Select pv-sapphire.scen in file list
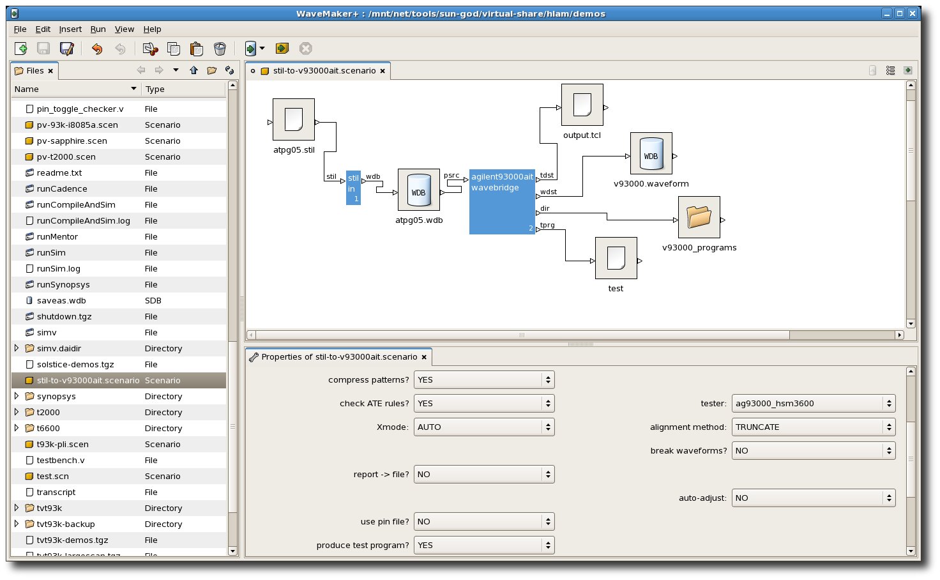The image size is (940, 580). click(72, 141)
